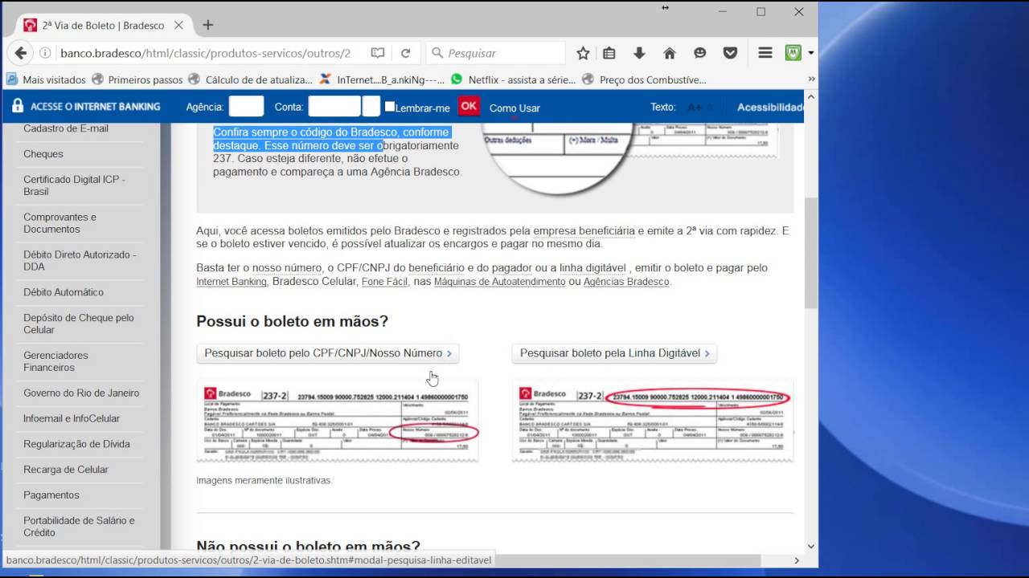Viewport: 1029px width, 578px height.
Task: Open a new tab with the plus button
Action: 207,25
